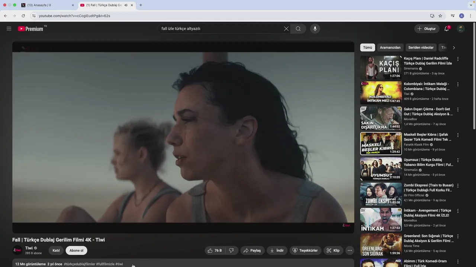Open Greenland: Son Sığınak thumbnail
The image size is (476, 267).
click(x=381, y=245)
